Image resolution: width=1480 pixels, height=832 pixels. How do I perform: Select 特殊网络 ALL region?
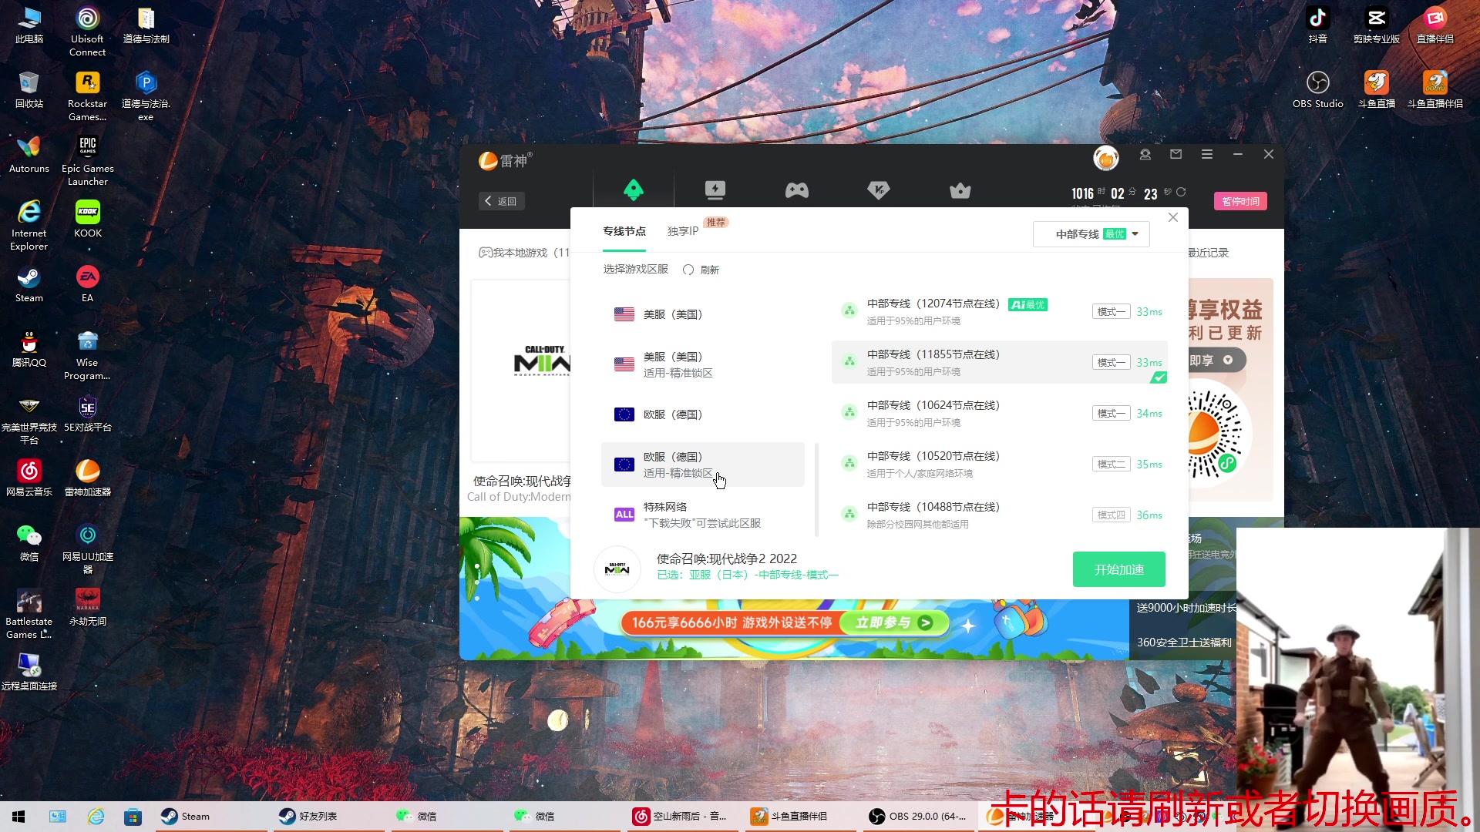pos(702,515)
